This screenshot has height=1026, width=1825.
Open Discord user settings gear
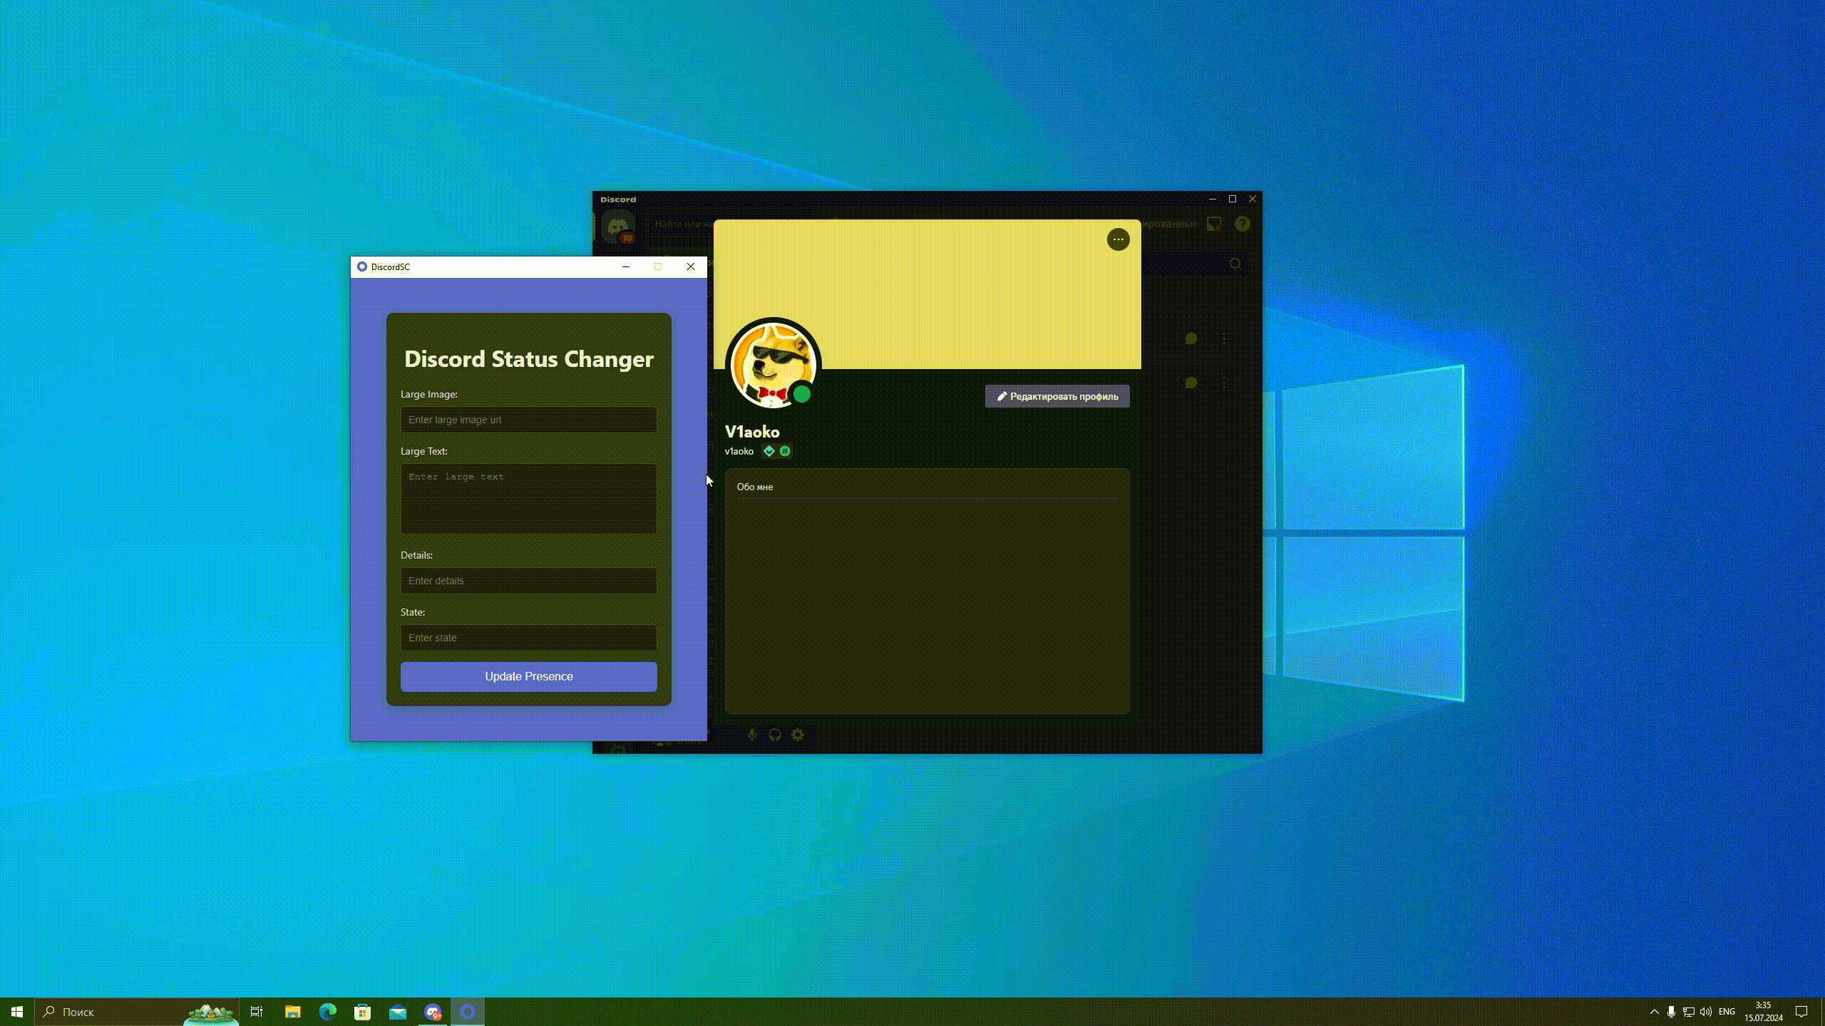798,735
